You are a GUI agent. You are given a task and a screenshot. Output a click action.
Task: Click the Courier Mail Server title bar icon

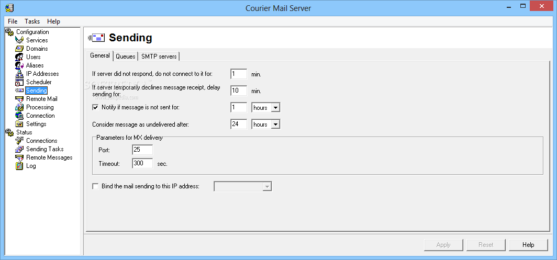point(9,7)
